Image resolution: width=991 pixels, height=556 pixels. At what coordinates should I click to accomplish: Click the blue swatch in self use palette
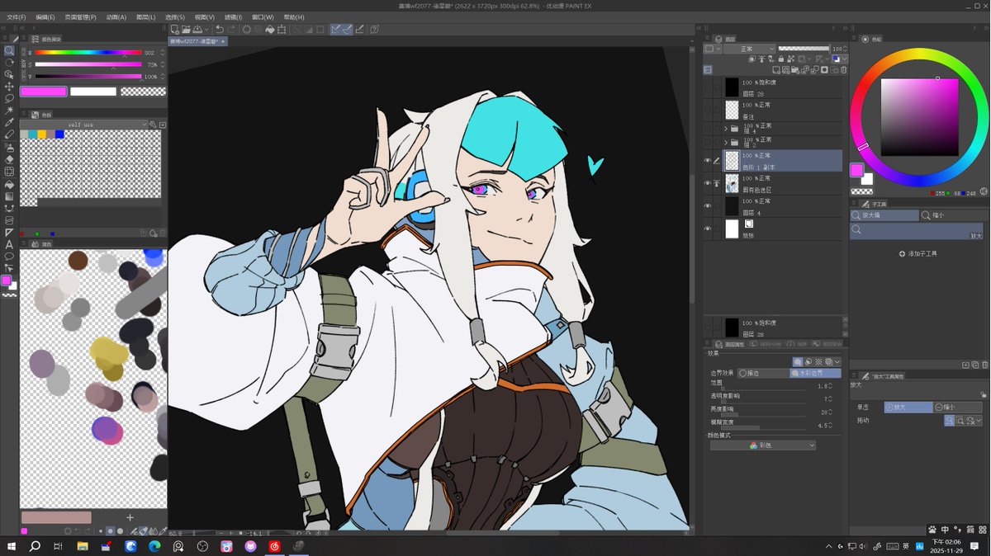point(59,134)
